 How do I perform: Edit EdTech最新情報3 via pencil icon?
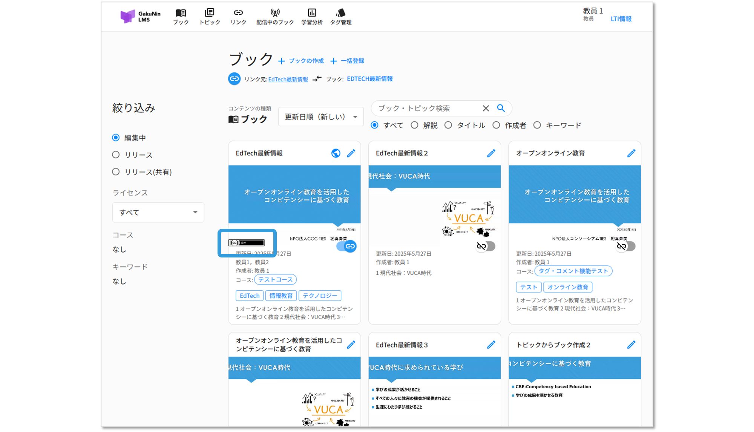click(x=491, y=345)
